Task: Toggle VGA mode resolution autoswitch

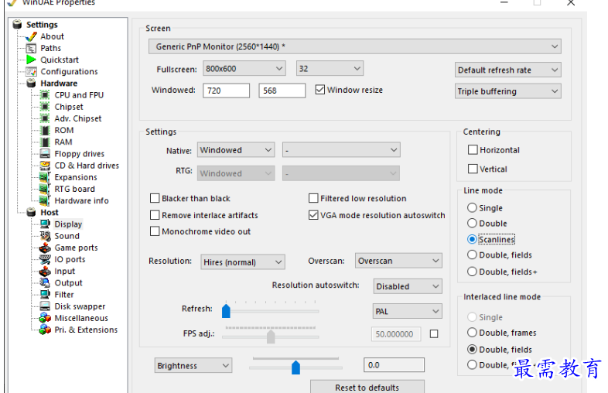Action: tap(313, 215)
